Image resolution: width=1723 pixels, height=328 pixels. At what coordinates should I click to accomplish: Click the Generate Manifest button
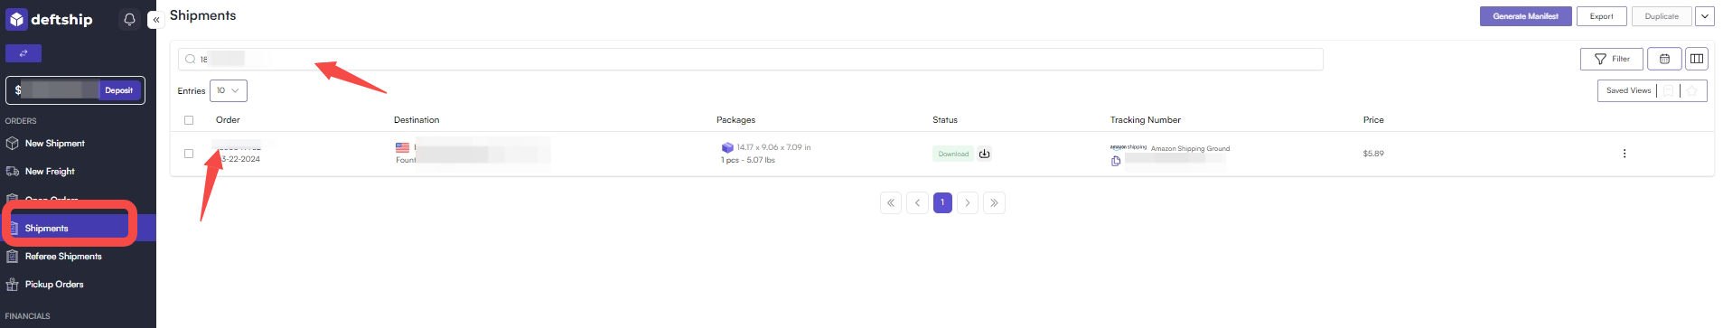click(x=1525, y=16)
